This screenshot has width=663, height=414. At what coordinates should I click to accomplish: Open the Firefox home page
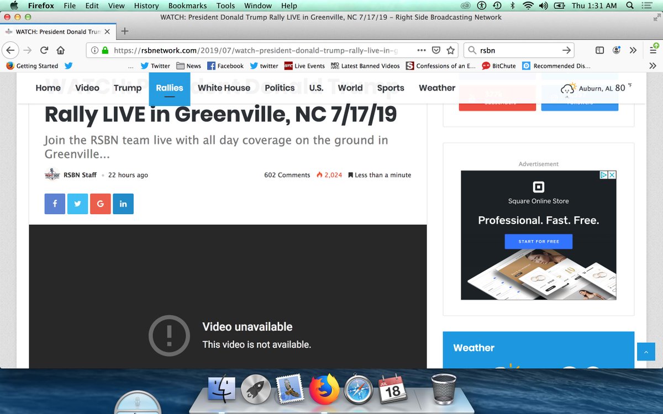pos(61,50)
